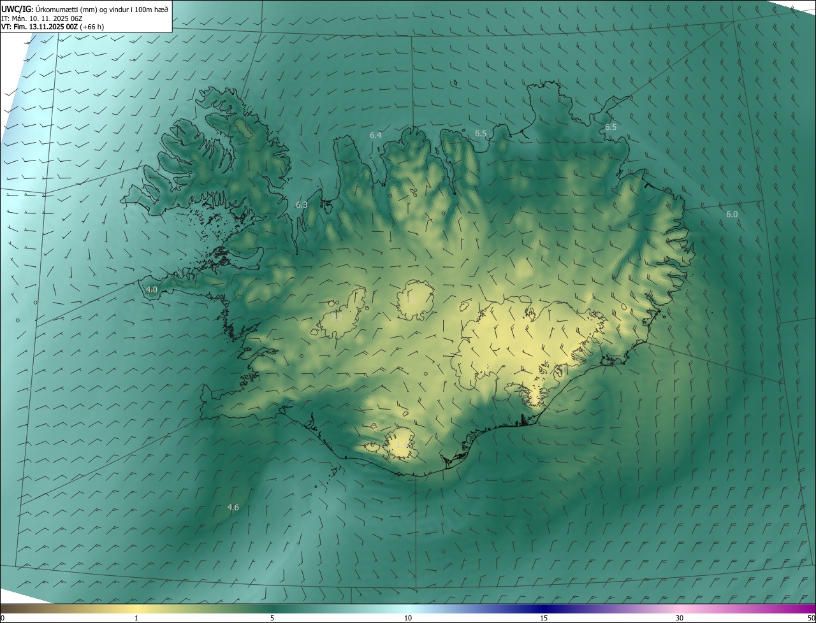Screen dimensions: 816x623
Task: Click the "50" tick label on the color scale
Action: pos(811,618)
